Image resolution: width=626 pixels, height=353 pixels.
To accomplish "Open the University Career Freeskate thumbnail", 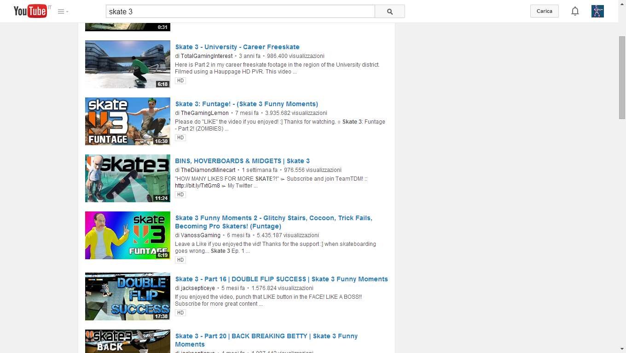I will click(128, 64).
